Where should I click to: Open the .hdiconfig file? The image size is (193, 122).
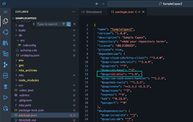29,45
